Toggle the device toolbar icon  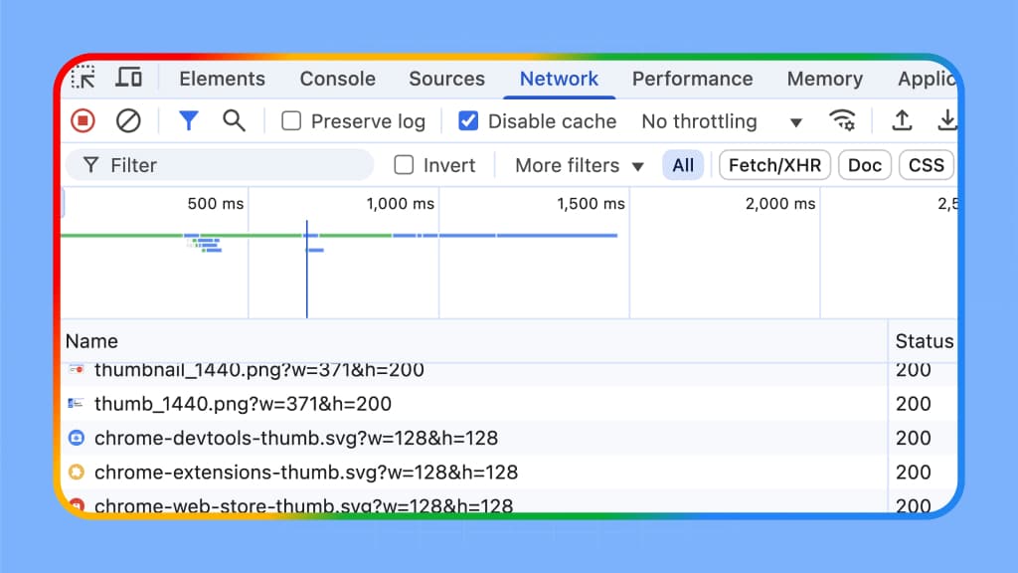click(x=128, y=79)
